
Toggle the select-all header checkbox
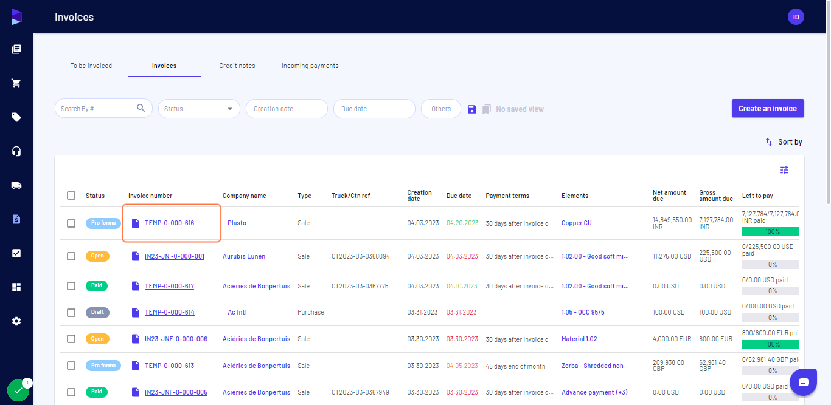71,196
